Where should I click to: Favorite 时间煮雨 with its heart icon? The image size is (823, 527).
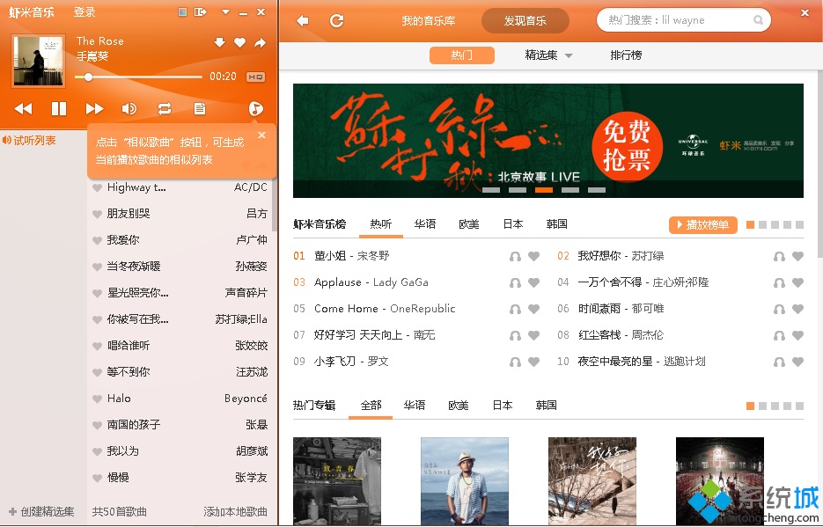(797, 309)
